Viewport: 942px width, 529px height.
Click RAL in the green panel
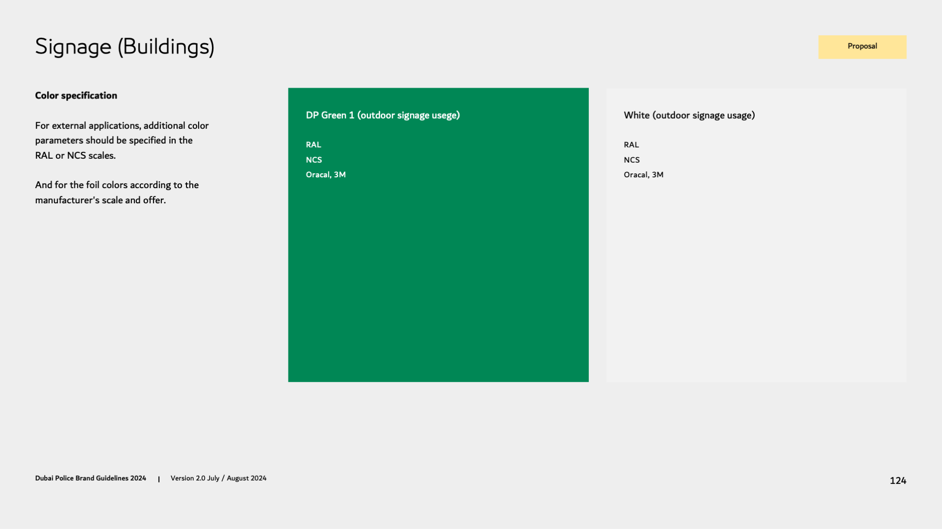(314, 145)
